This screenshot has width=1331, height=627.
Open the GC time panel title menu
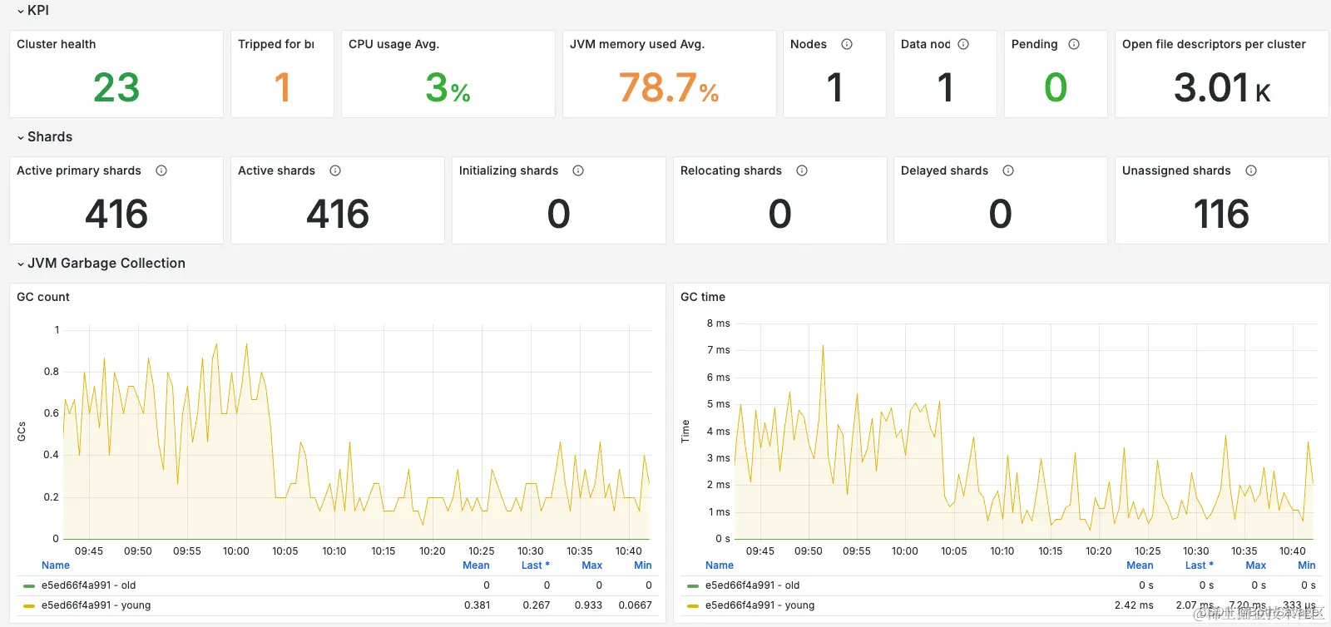[x=703, y=297]
